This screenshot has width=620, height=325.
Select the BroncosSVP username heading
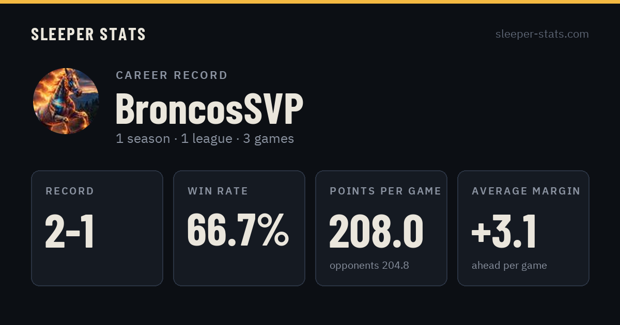(209, 109)
